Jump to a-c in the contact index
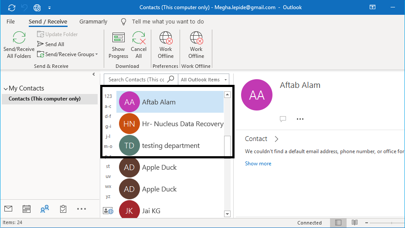The width and height of the screenshot is (405, 228). (x=108, y=106)
